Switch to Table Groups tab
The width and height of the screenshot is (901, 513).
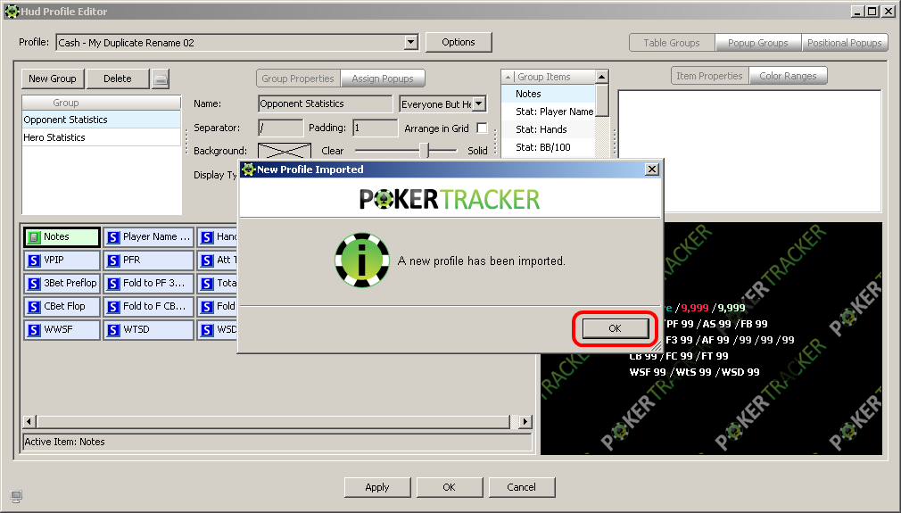pyautogui.click(x=672, y=43)
